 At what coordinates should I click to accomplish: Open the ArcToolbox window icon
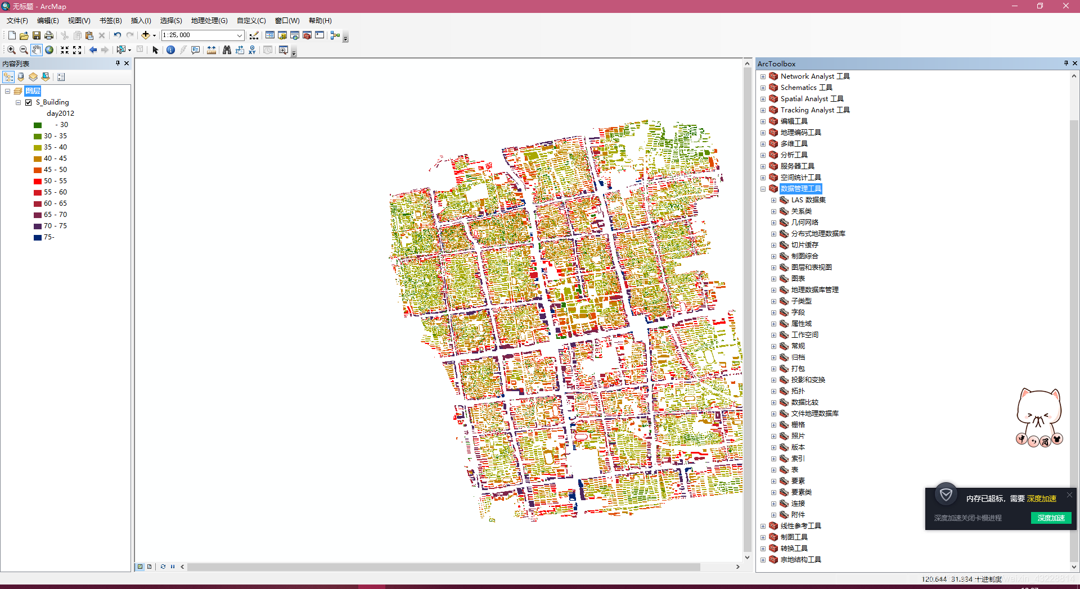[x=307, y=35]
